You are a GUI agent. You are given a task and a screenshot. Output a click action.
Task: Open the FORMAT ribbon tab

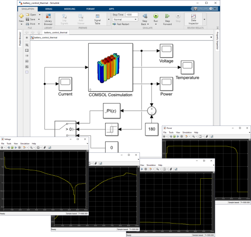91,9
